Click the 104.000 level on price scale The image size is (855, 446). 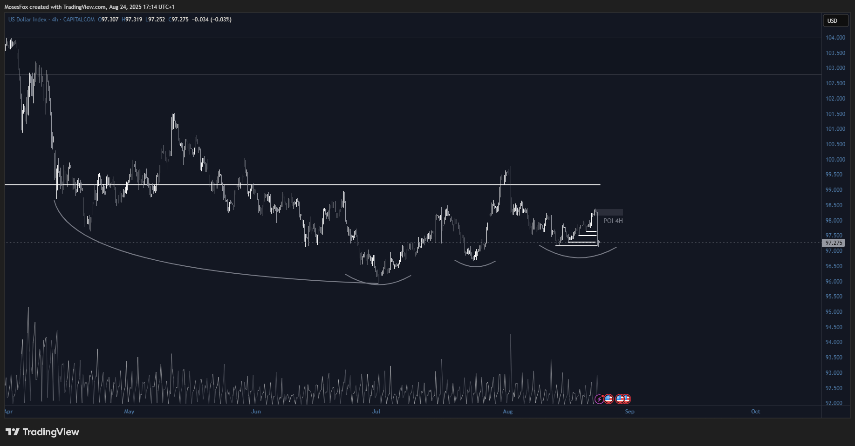[x=835, y=38]
